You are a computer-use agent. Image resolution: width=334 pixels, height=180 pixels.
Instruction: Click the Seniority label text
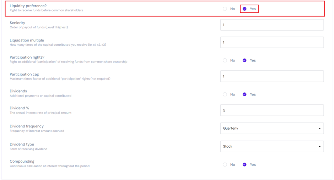pos(17,23)
